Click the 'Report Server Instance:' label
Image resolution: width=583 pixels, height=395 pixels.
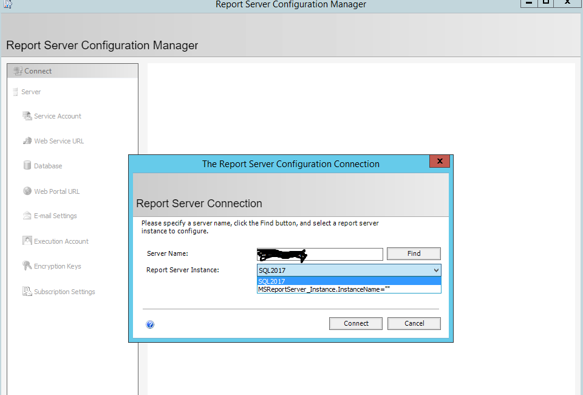click(x=183, y=270)
